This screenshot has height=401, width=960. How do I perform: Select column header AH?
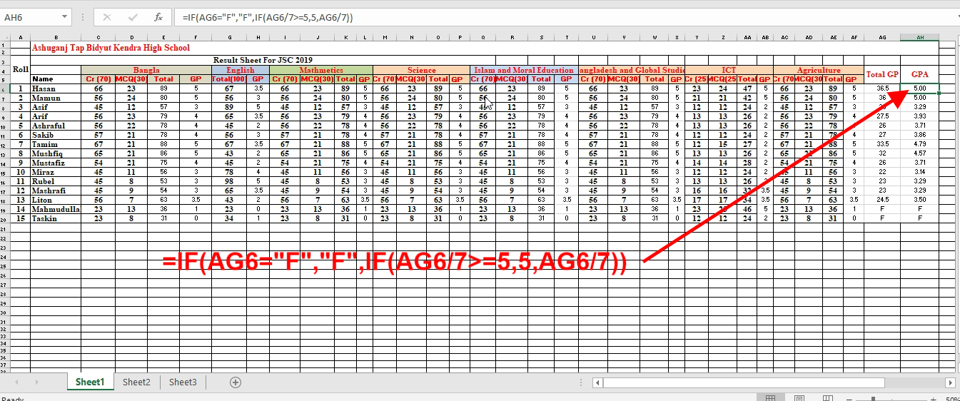(x=920, y=36)
